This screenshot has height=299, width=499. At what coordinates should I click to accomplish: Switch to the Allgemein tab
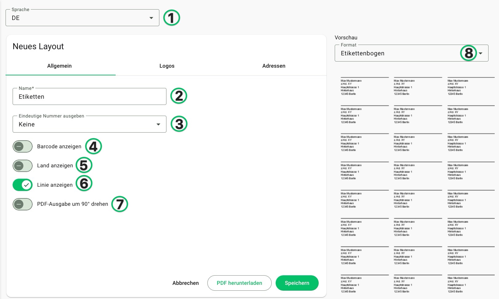(59, 66)
